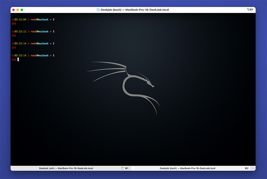
Task: Click root@macbook on the 09:33:04 prompt line
Action: tap(39, 20)
